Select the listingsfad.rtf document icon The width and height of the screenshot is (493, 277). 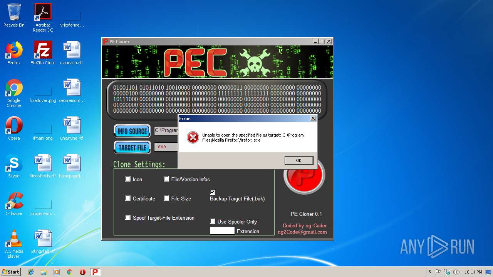pos(43,242)
